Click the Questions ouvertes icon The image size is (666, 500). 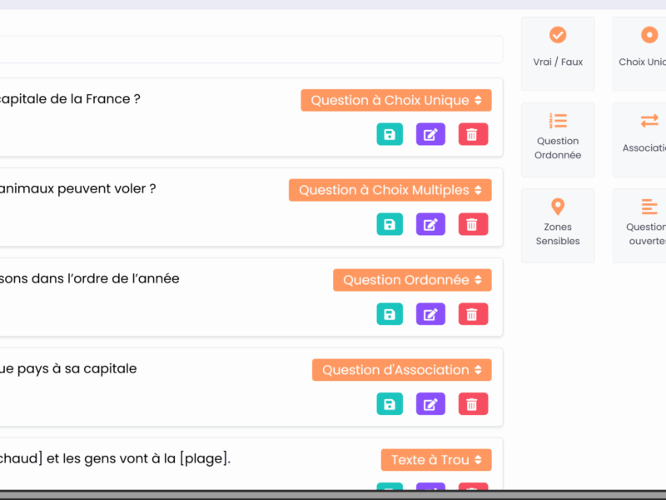(x=649, y=208)
